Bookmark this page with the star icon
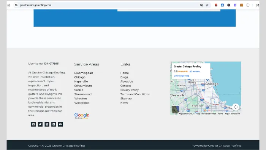The image size is (266, 150). (x=207, y=5)
